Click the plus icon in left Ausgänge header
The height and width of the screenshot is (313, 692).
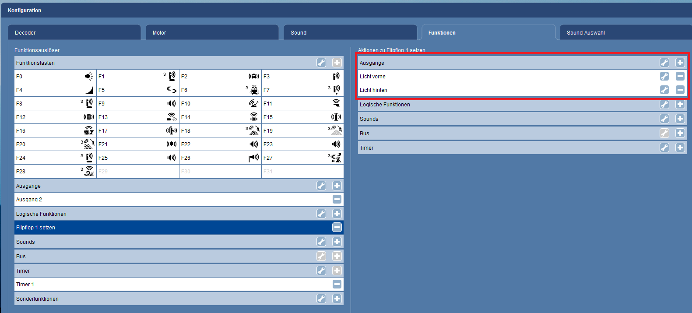[337, 186]
